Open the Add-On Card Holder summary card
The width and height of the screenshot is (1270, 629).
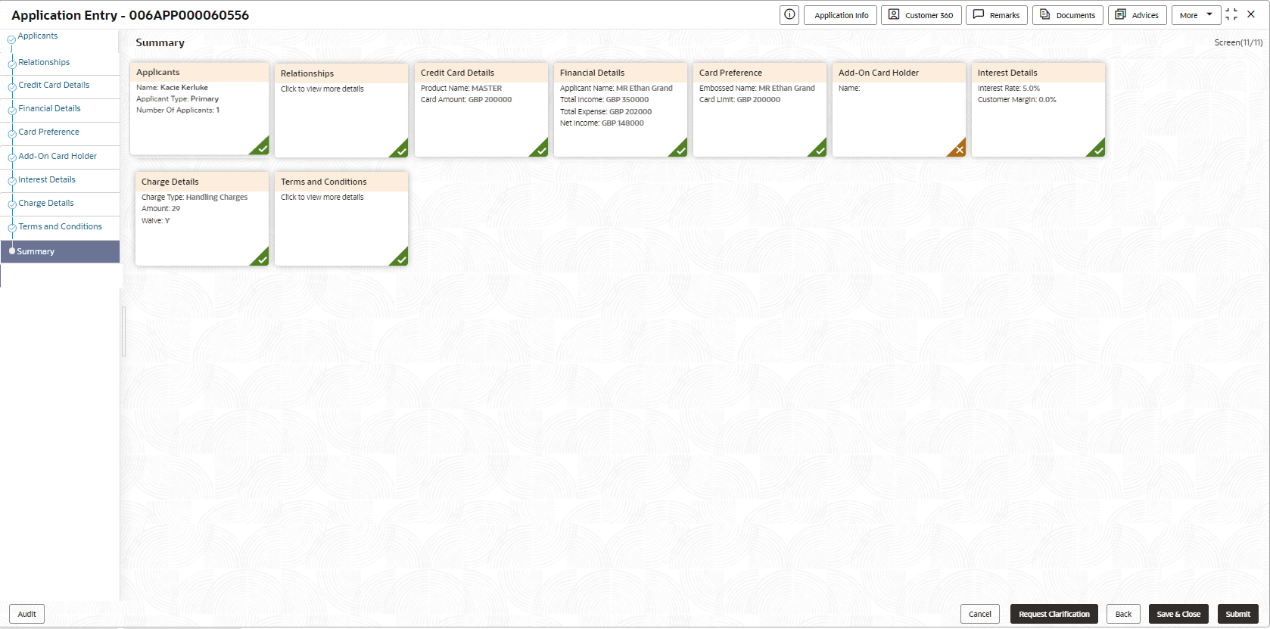pos(899,111)
